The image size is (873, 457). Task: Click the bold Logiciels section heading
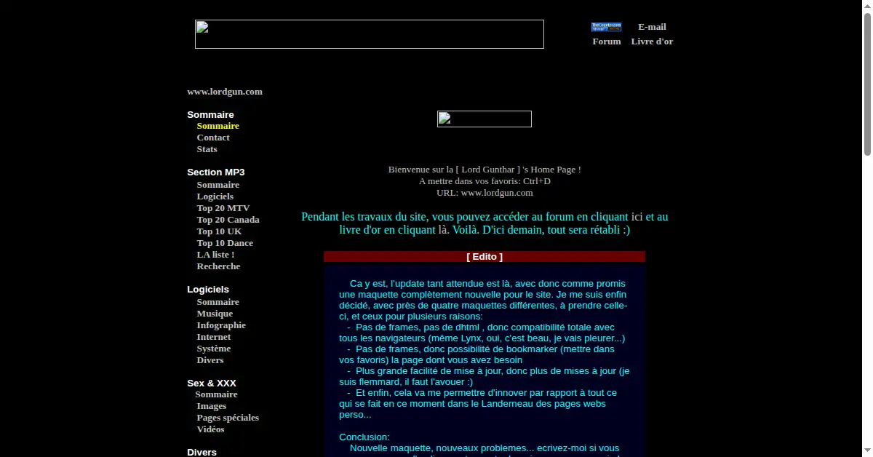(x=208, y=290)
